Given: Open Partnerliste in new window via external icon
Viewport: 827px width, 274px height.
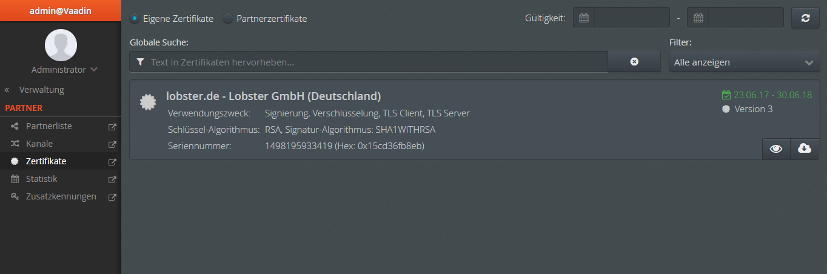Looking at the screenshot, I should [112, 127].
